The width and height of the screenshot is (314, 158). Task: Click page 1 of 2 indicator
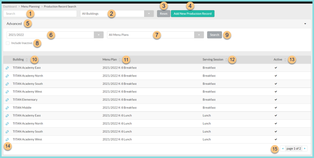294,148
